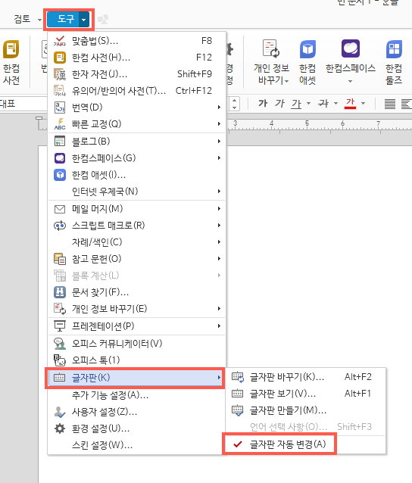
Task: Select justify paragraph alignment icon
Action: pyautogui.click(x=390, y=104)
